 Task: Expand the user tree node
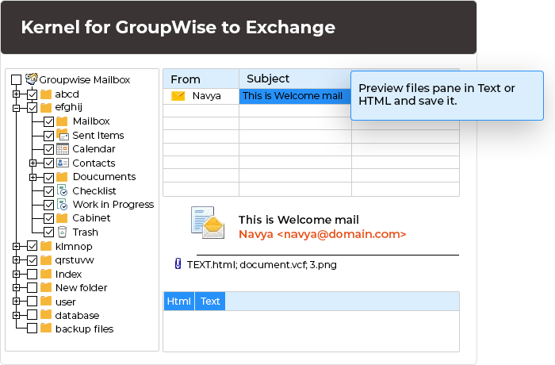point(16,302)
